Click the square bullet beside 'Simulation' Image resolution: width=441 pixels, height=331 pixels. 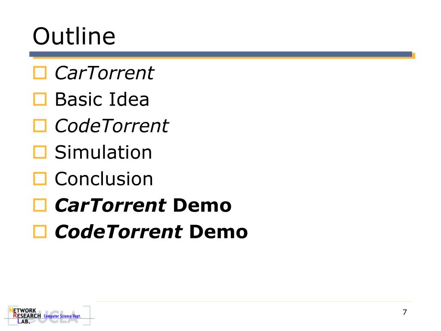pyautogui.click(x=40, y=152)
